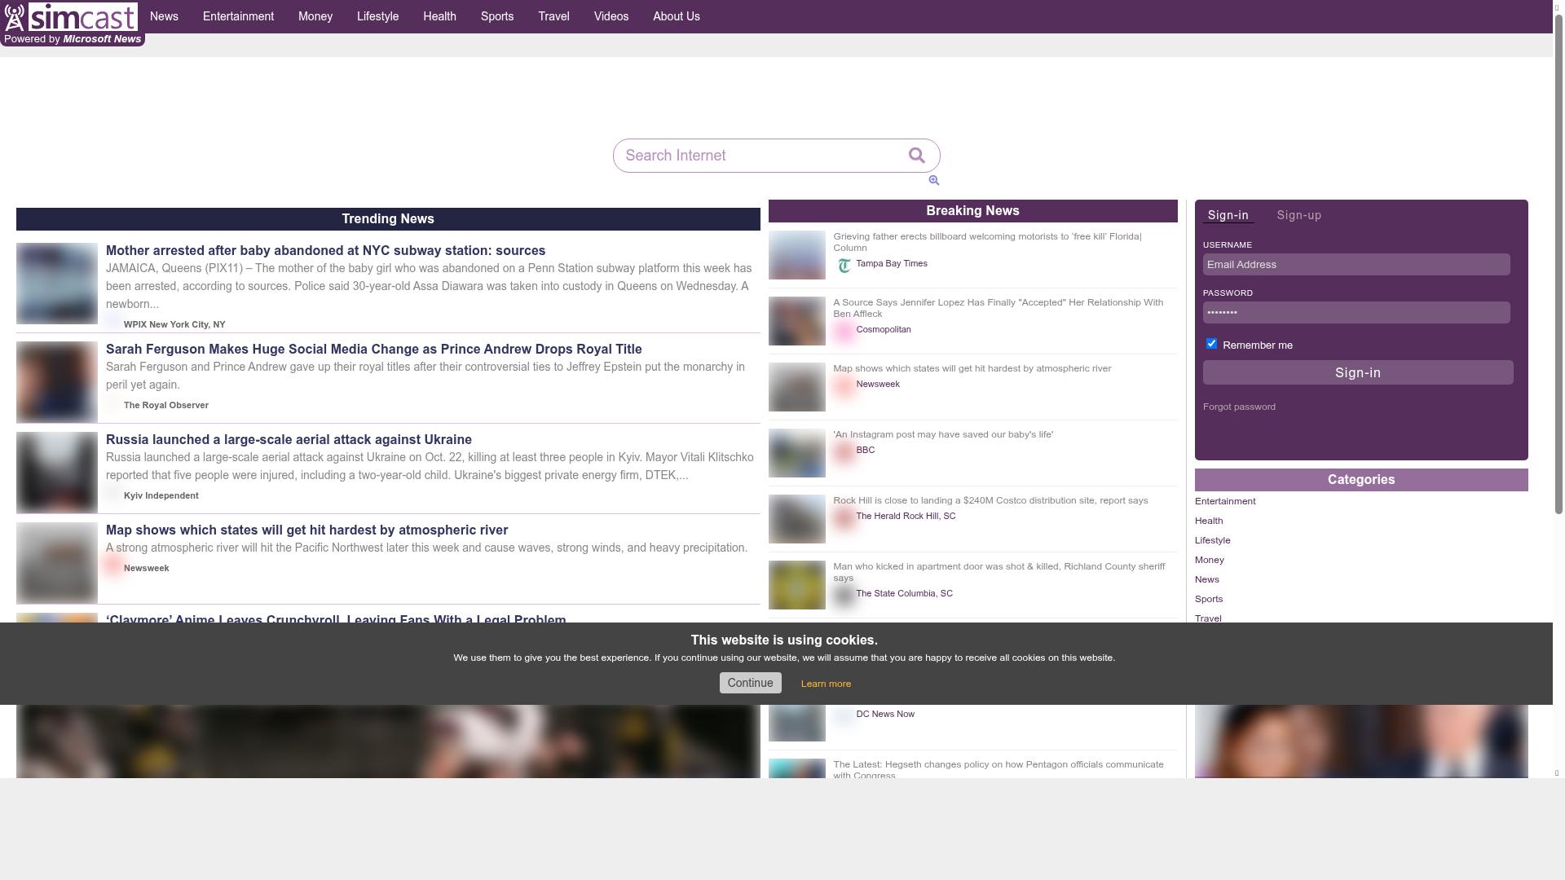Screen dimensions: 1565x880
Task: Uncheck the Remember me checkbox
Action: pyautogui.click(x=1211, y=344)
